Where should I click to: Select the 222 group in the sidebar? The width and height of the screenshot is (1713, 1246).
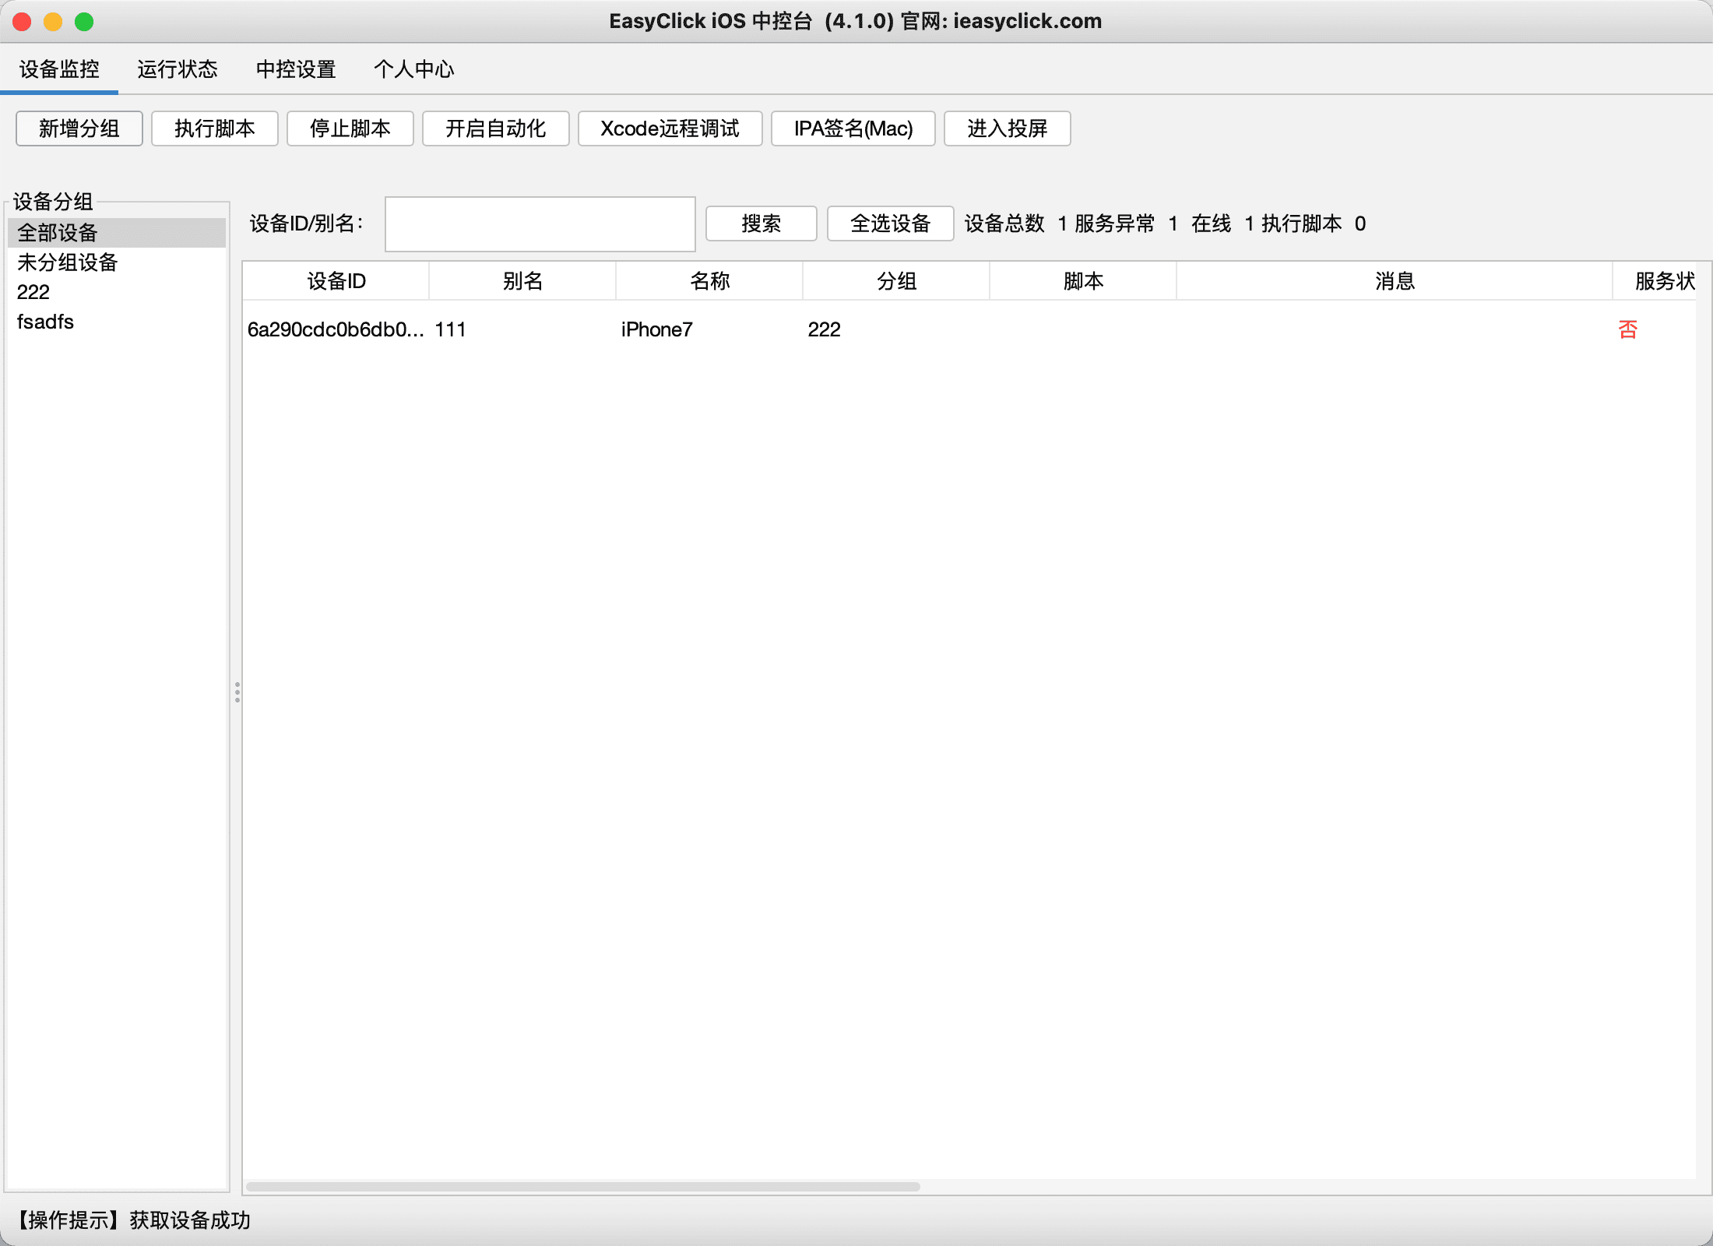click(x=33, y=292)
